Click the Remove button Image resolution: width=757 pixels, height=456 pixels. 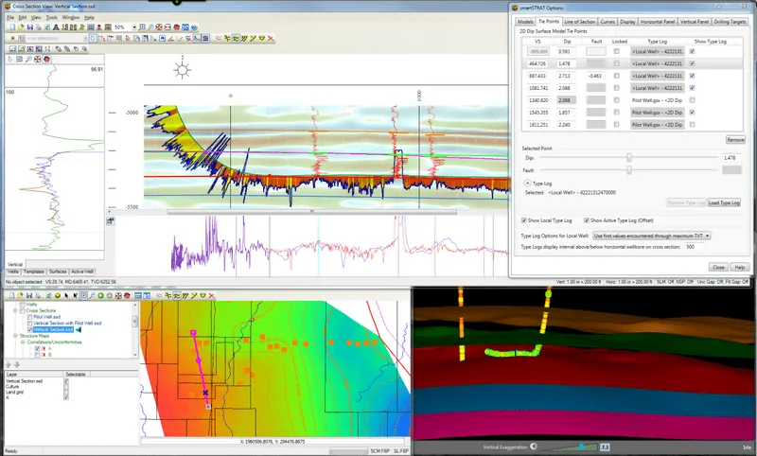[x=735, y=139]
